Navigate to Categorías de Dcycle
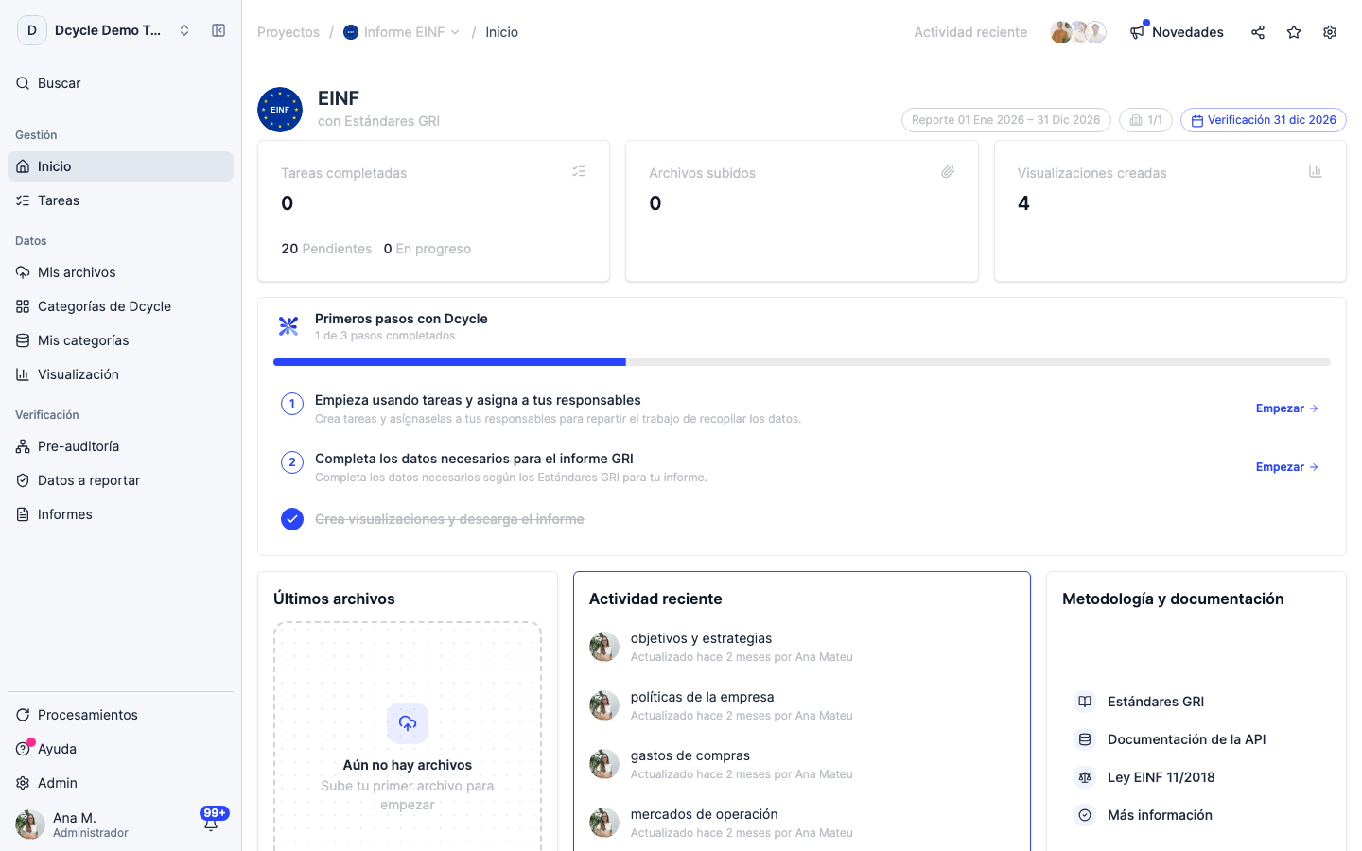This screenshot has height=851, width=1362. point(120,306)
